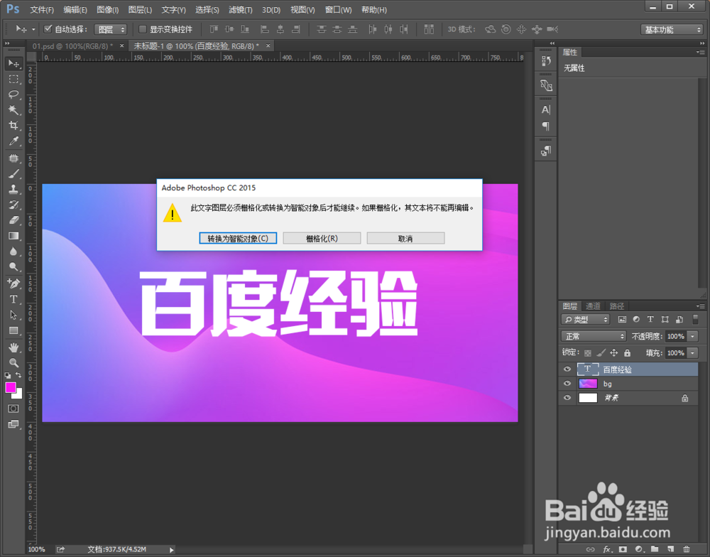The image size is (710, 557).
Task: Click the 取消 button in dialog
Action: coord(405,239)
